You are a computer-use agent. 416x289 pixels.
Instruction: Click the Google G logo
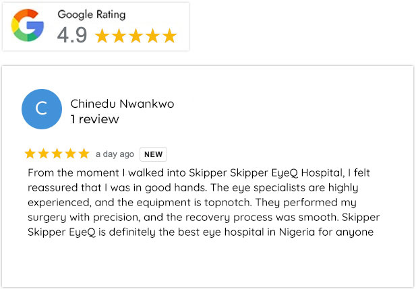coord(28,26)
